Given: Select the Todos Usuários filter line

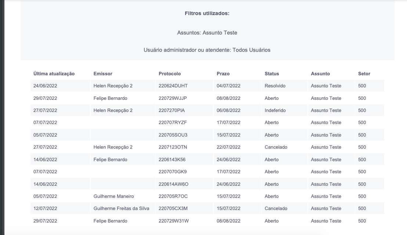Looking at the screenshot, I should point(207,50).
